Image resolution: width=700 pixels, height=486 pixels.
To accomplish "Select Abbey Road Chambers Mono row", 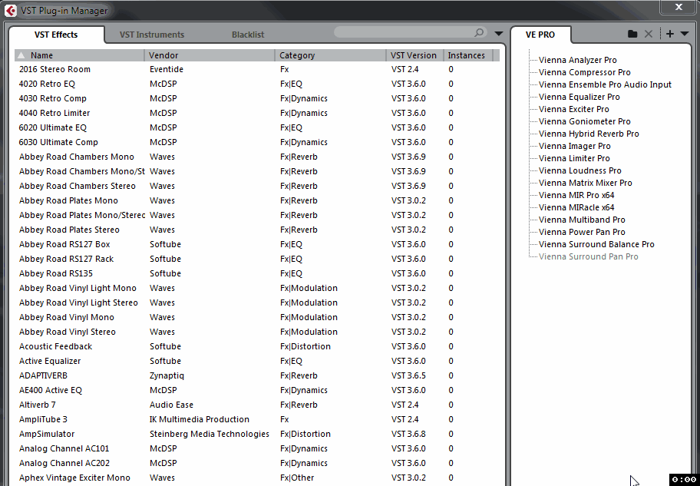I will coord(256,157).
